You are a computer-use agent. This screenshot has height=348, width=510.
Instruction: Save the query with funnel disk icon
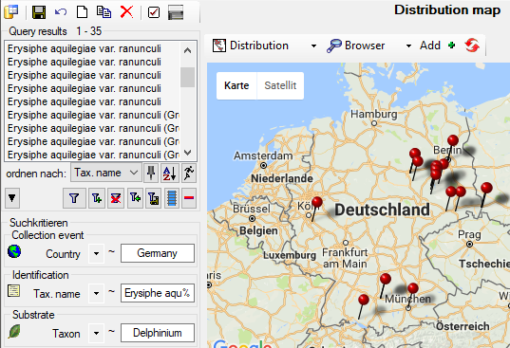tap(153, 197)
